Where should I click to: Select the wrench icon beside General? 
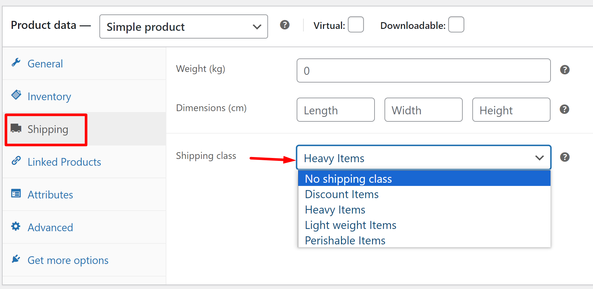coord(16,63)
